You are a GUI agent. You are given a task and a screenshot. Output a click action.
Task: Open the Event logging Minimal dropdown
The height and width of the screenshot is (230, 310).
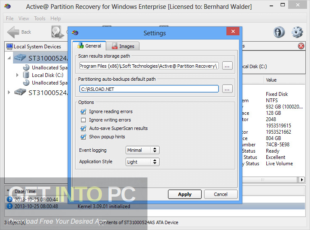point(142,150)
